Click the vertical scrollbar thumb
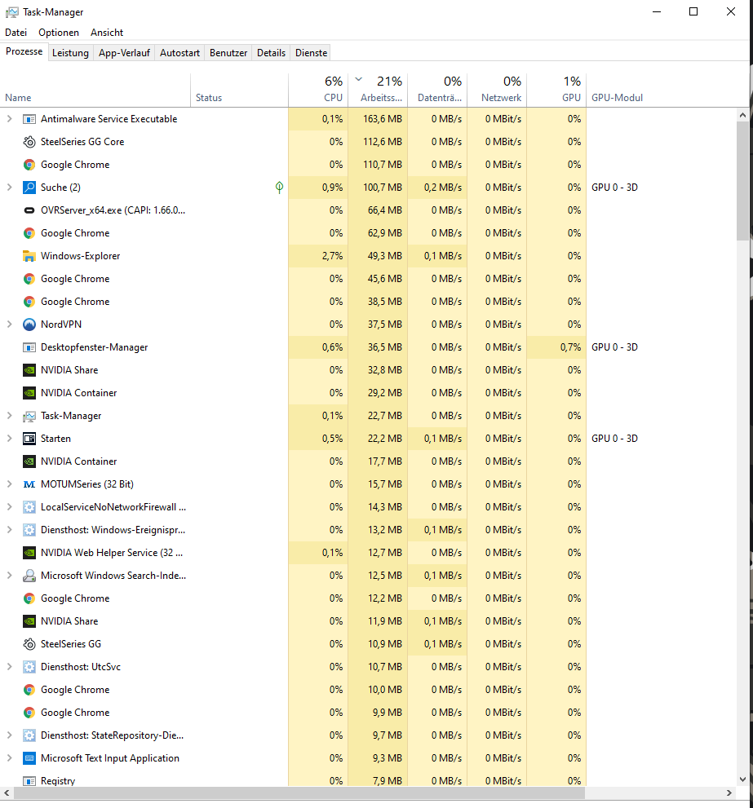This screenshot has width=753, height=808. click(742, 181)
